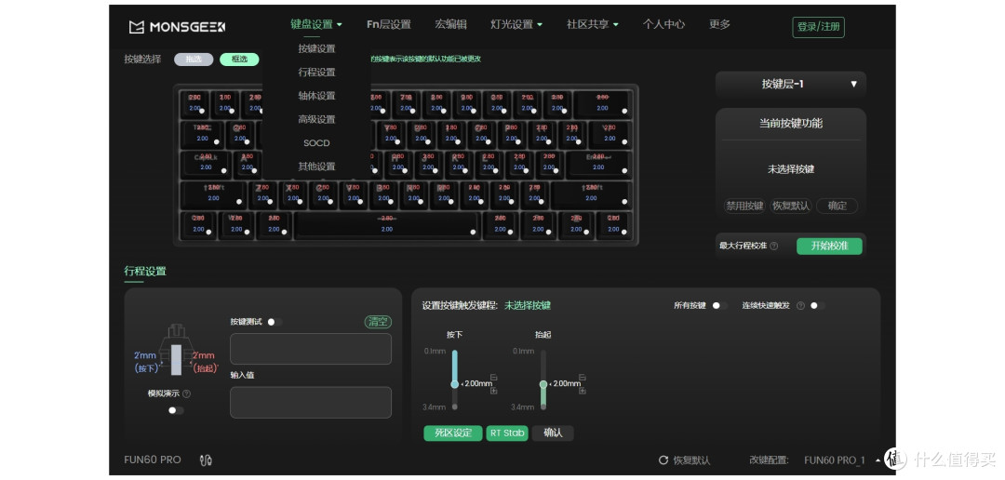Decrease 抬起 travel with minus icon
Screen dimensions: 1005x480
tap(582, 378)
